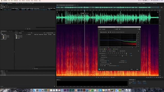Image resolution: width=164 pixels, height=92 pixels.
Task: Toggle the Low noise floor checkbox
Action: pyautogui.click(x=109, y=49)
